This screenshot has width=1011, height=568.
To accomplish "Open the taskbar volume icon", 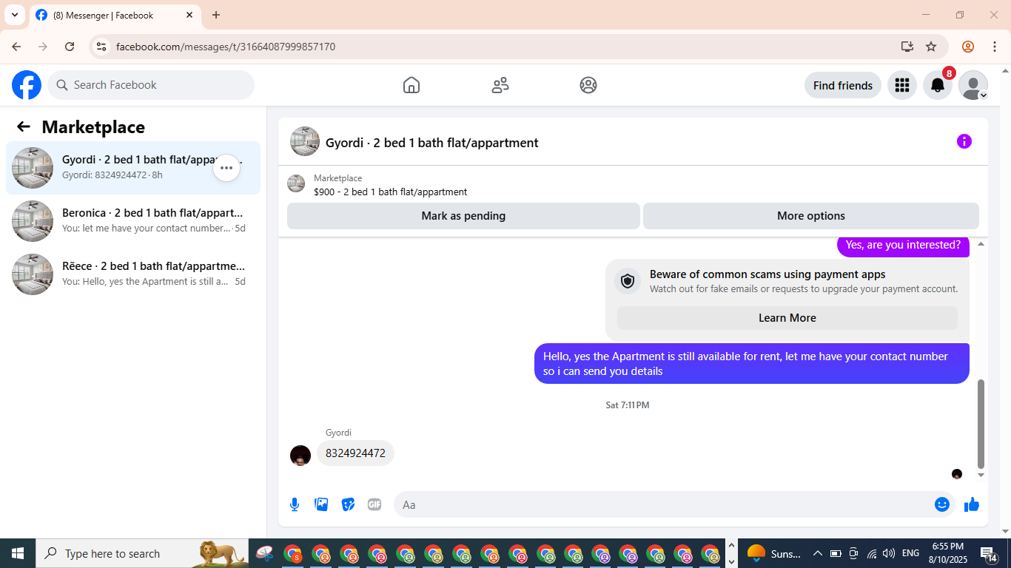I will pos(889,553).
